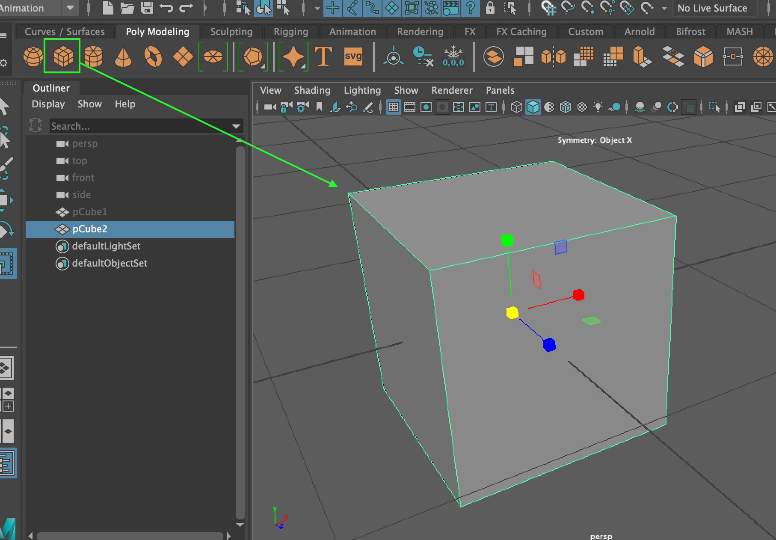Click the Search field in the Outliner
Viewport: 776px width, 540px height.
(x=128, y=126)
